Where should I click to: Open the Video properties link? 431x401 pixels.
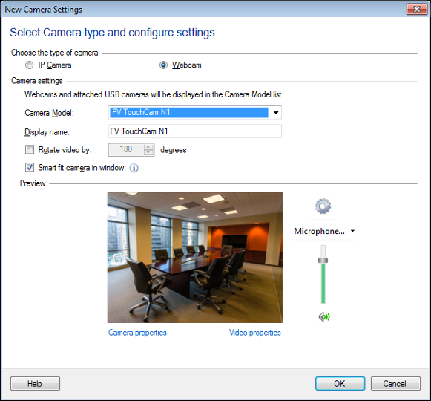254,333
